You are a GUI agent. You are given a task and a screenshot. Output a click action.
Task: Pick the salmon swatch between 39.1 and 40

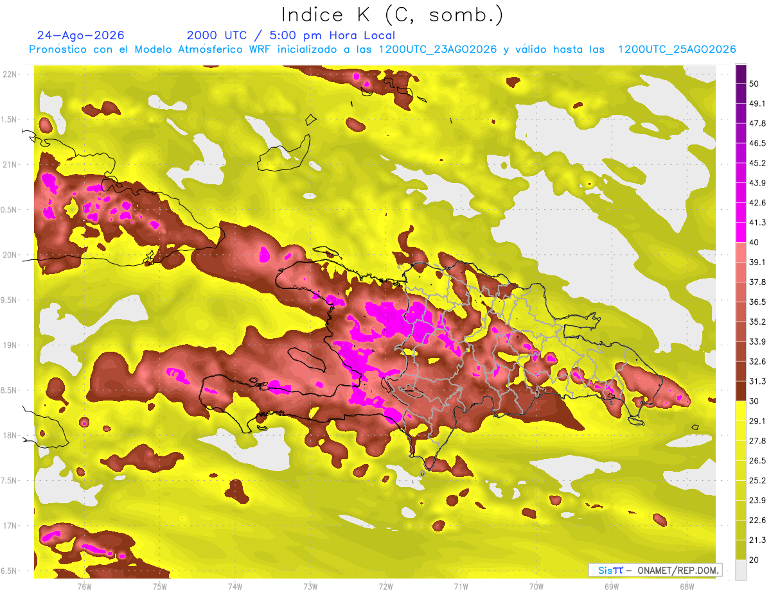(741, 252)
